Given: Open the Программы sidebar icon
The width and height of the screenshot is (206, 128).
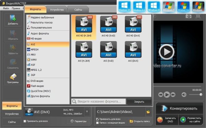Looking at the screenshot, I should coord(13,78).
